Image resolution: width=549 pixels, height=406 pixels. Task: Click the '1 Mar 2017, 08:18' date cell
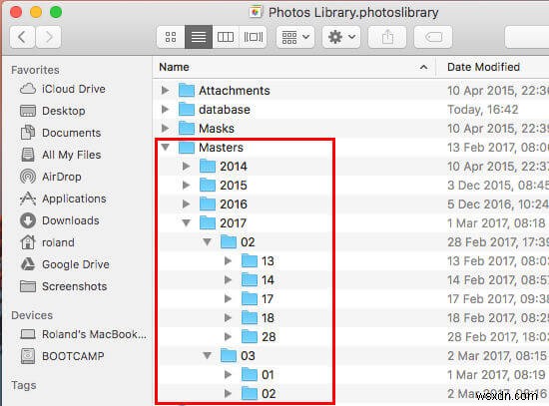pos(496,222)
